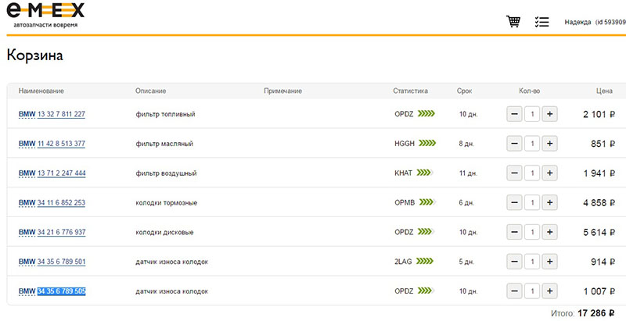Open part number 34 11 6 852 253
626x321 pixels.
pyautogui.click(x=61, y=203)
